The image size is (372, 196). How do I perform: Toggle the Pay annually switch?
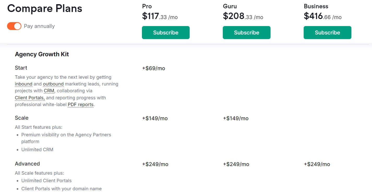(14, 26)
